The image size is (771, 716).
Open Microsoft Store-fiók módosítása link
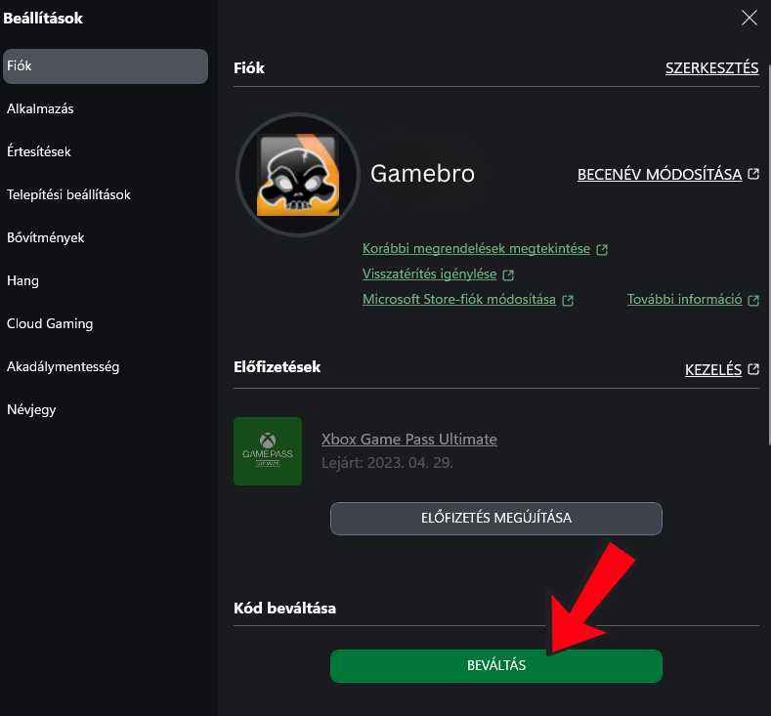click(x=458, y=299)
